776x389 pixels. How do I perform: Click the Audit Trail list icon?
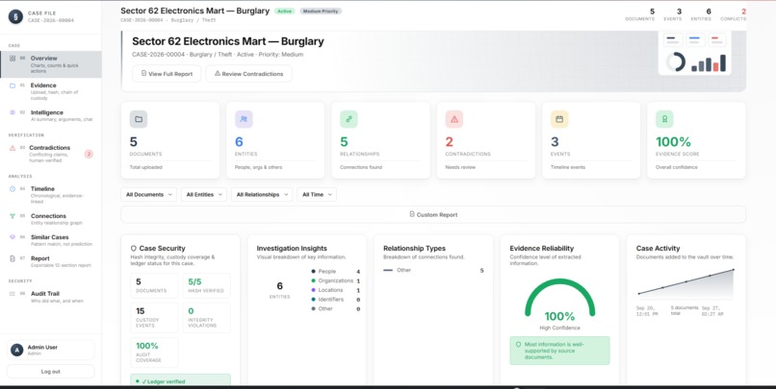point(13,293)
